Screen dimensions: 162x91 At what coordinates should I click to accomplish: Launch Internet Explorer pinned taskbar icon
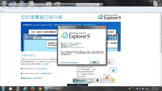25,89
